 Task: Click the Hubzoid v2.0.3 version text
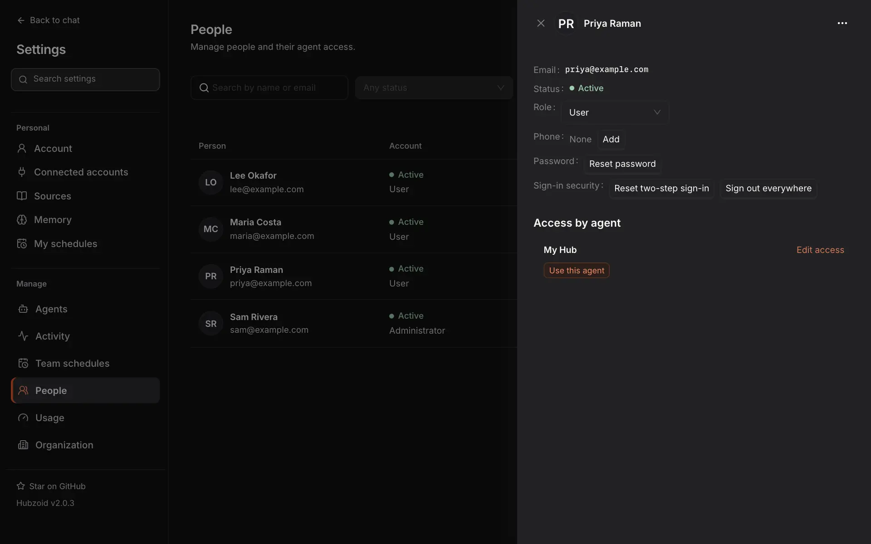coord(45,503)
